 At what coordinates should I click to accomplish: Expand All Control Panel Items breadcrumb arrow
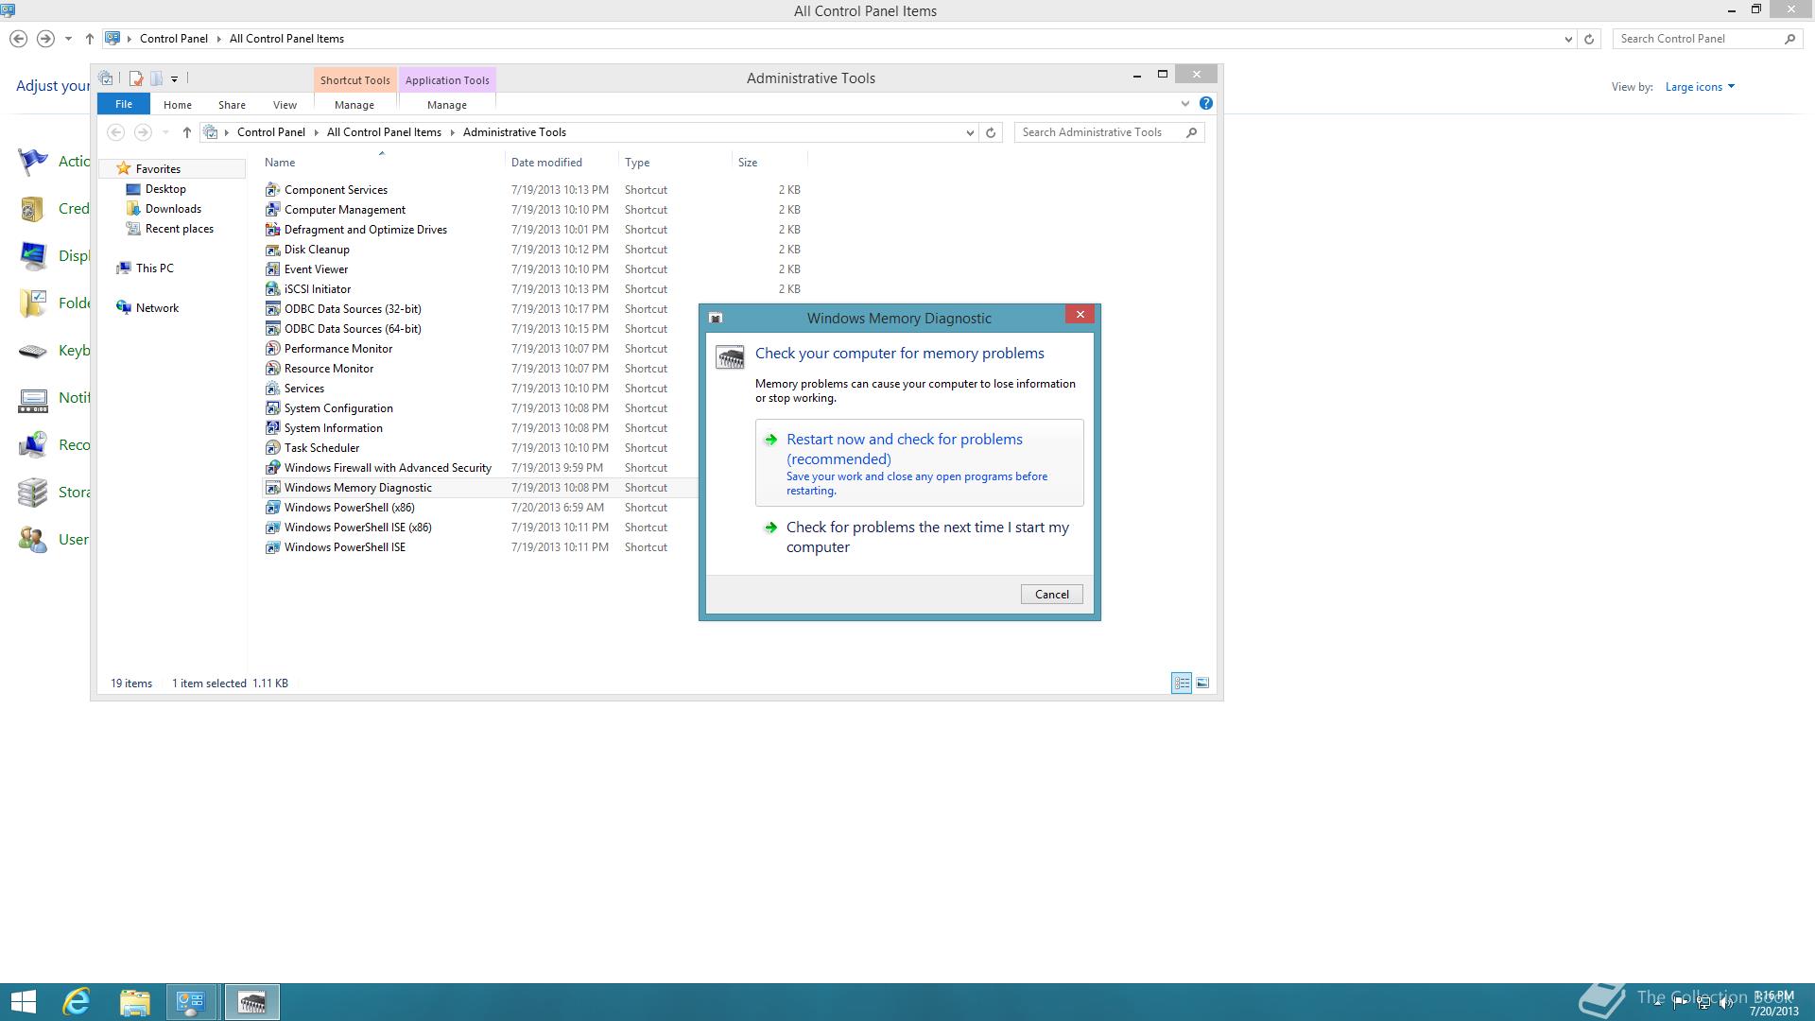tap(452, 132)
